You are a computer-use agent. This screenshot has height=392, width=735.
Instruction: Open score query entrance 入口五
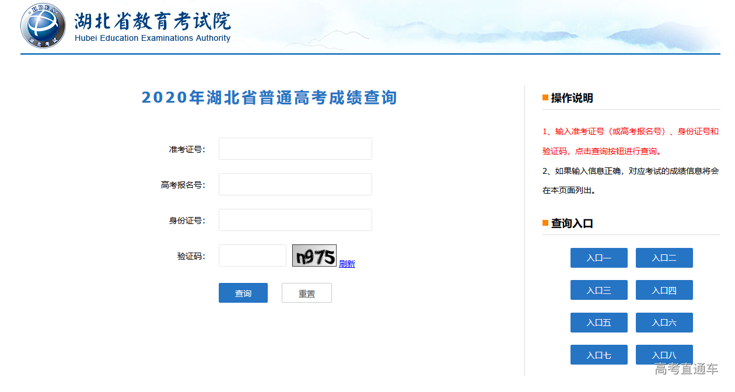click(x=598, y=322)
